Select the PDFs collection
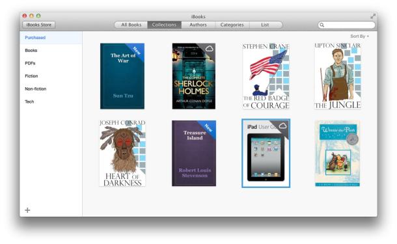 [x=51, y=63]
